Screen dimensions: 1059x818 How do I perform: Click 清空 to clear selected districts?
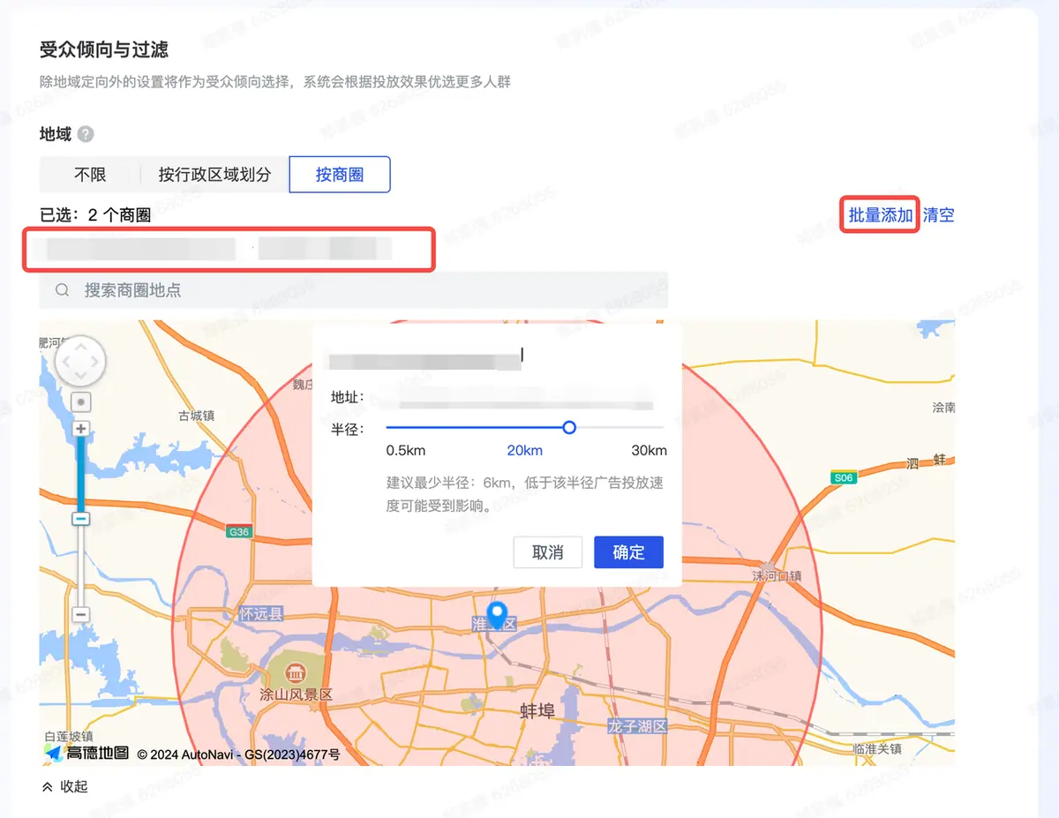938,214
